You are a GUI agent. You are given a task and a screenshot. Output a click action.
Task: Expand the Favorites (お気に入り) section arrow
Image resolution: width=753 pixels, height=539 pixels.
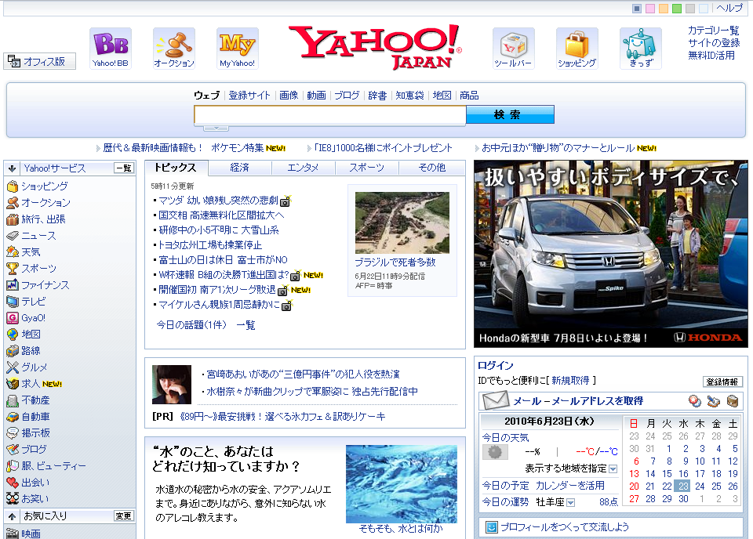pyautogui.click(x=13, y=516)
